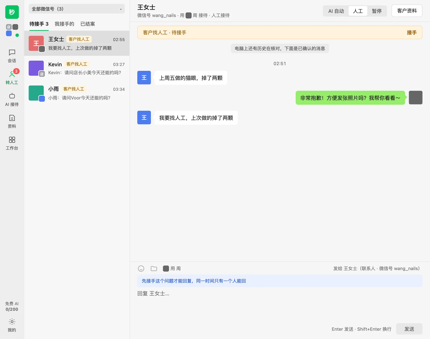Switch mode to 人工
The width and height of the screenshot is (430, 339).
(358, 11)
